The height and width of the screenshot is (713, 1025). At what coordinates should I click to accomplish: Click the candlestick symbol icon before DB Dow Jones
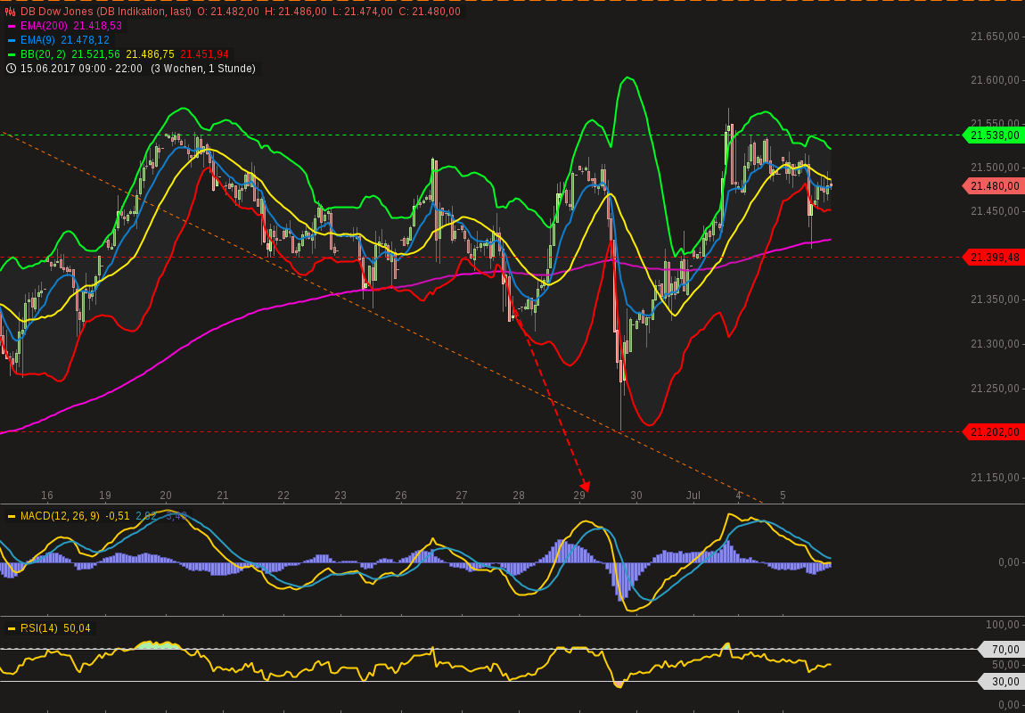(x=9, y=12)
